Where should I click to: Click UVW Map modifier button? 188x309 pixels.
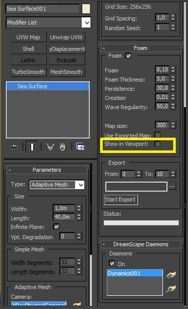point(29,37)
